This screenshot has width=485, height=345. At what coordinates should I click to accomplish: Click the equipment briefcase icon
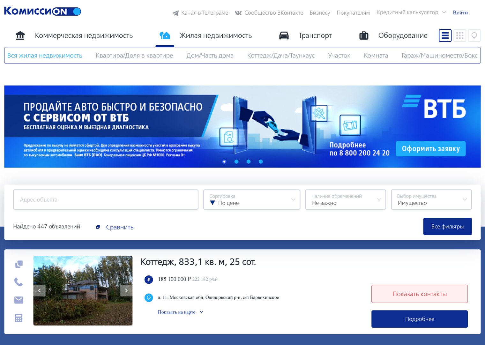[x=364, y=35]
